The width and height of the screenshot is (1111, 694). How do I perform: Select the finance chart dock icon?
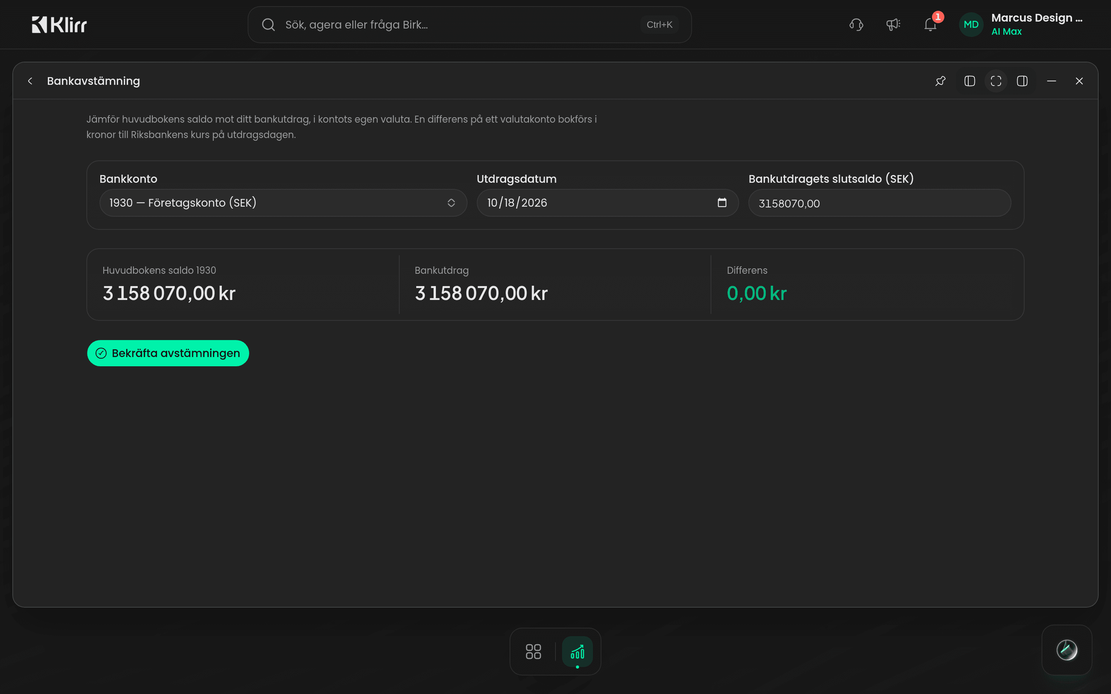pyautogui.click(x=577, y=651)
